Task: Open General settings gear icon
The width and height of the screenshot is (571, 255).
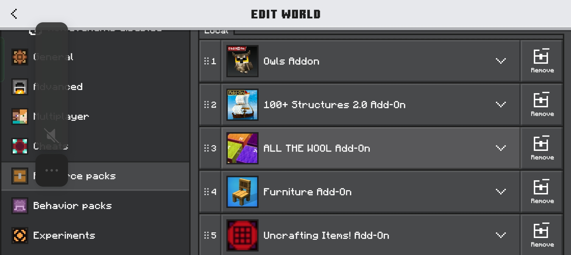Action: [20, 57]
